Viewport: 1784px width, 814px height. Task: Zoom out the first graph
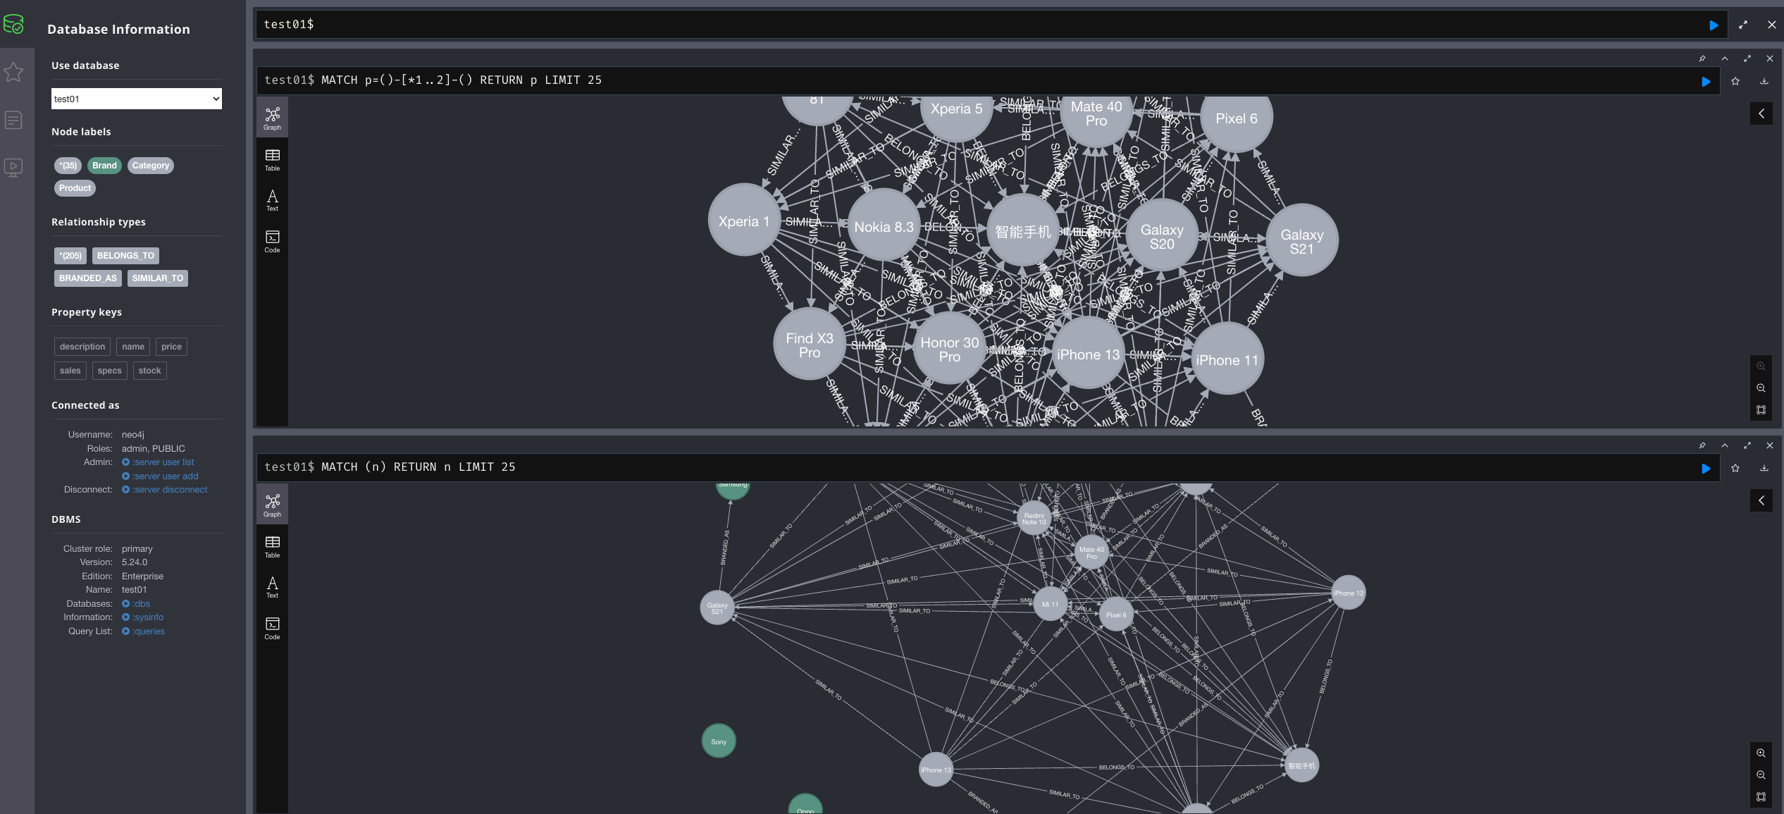pos(1761,388)
